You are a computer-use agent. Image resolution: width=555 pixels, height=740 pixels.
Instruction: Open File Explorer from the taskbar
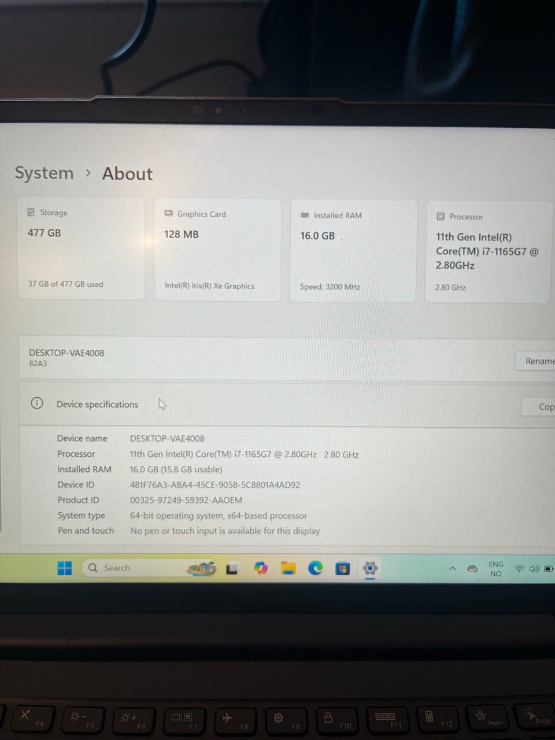(x=288, y=568)
